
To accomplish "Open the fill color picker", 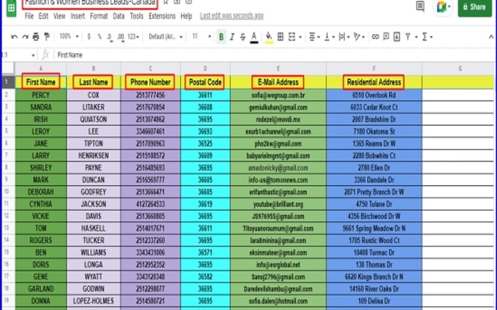I will (269, 37).
